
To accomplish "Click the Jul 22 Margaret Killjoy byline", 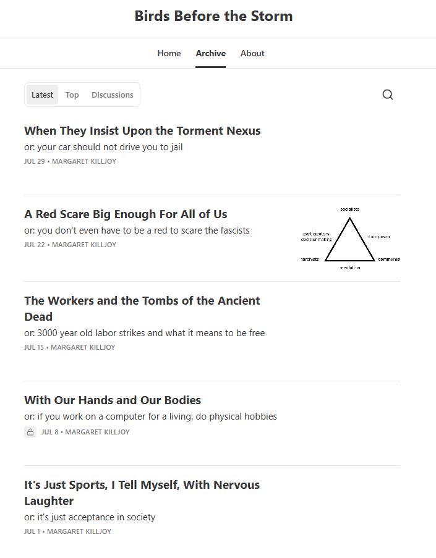I will click(x=70, y=245).
